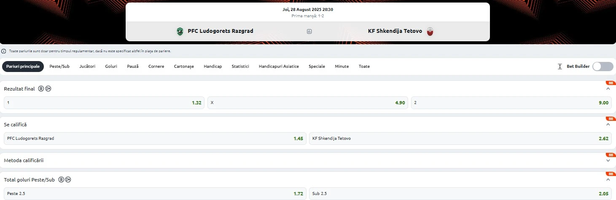Viewport: 616px width, 200px height.
Task: Click the PFC Ludogorets Razgrad name in header
Action: tap(221, 31)
